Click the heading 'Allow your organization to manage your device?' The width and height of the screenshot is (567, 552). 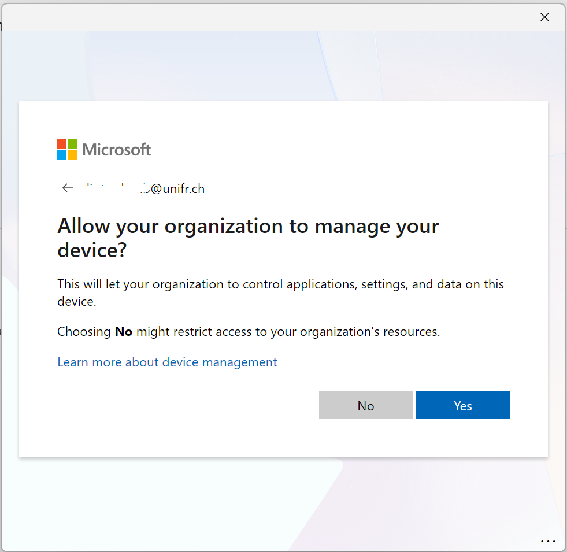coord(248,238)
